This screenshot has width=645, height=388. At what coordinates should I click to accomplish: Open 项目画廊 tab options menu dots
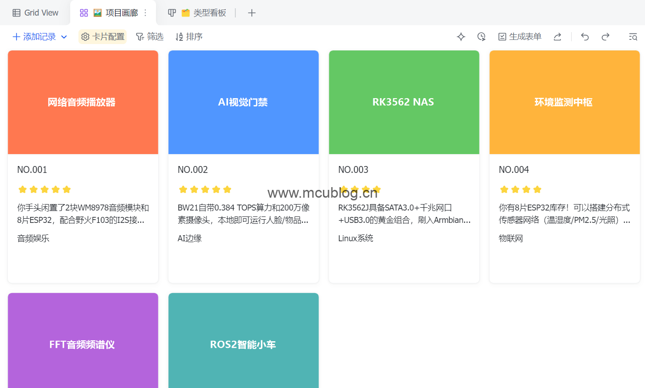coord(145,13)
